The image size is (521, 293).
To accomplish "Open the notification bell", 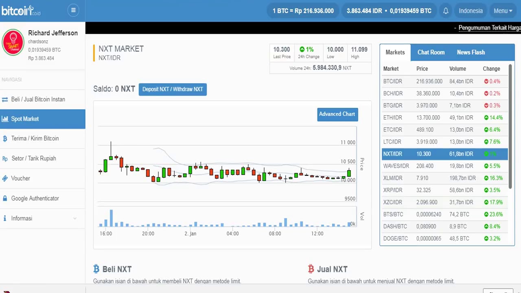I will pos(446,11).
